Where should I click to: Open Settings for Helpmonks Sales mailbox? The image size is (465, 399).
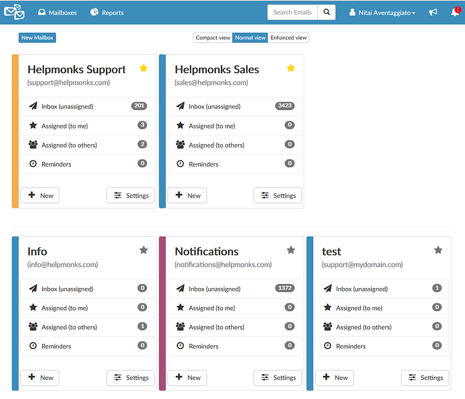click(x=278, y=196)
